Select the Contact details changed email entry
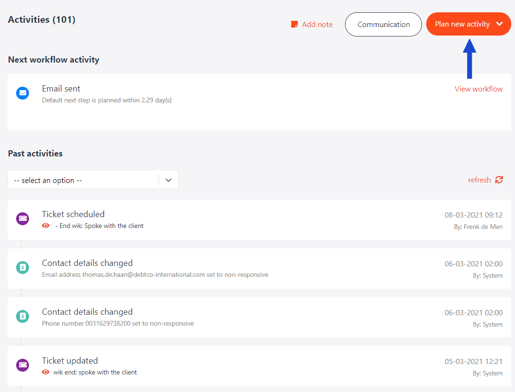The width and height of the screenshot is (515, 392). 259,268
